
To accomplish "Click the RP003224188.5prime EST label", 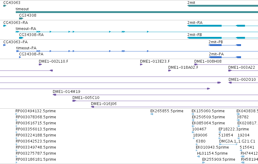I will [36, 135].
